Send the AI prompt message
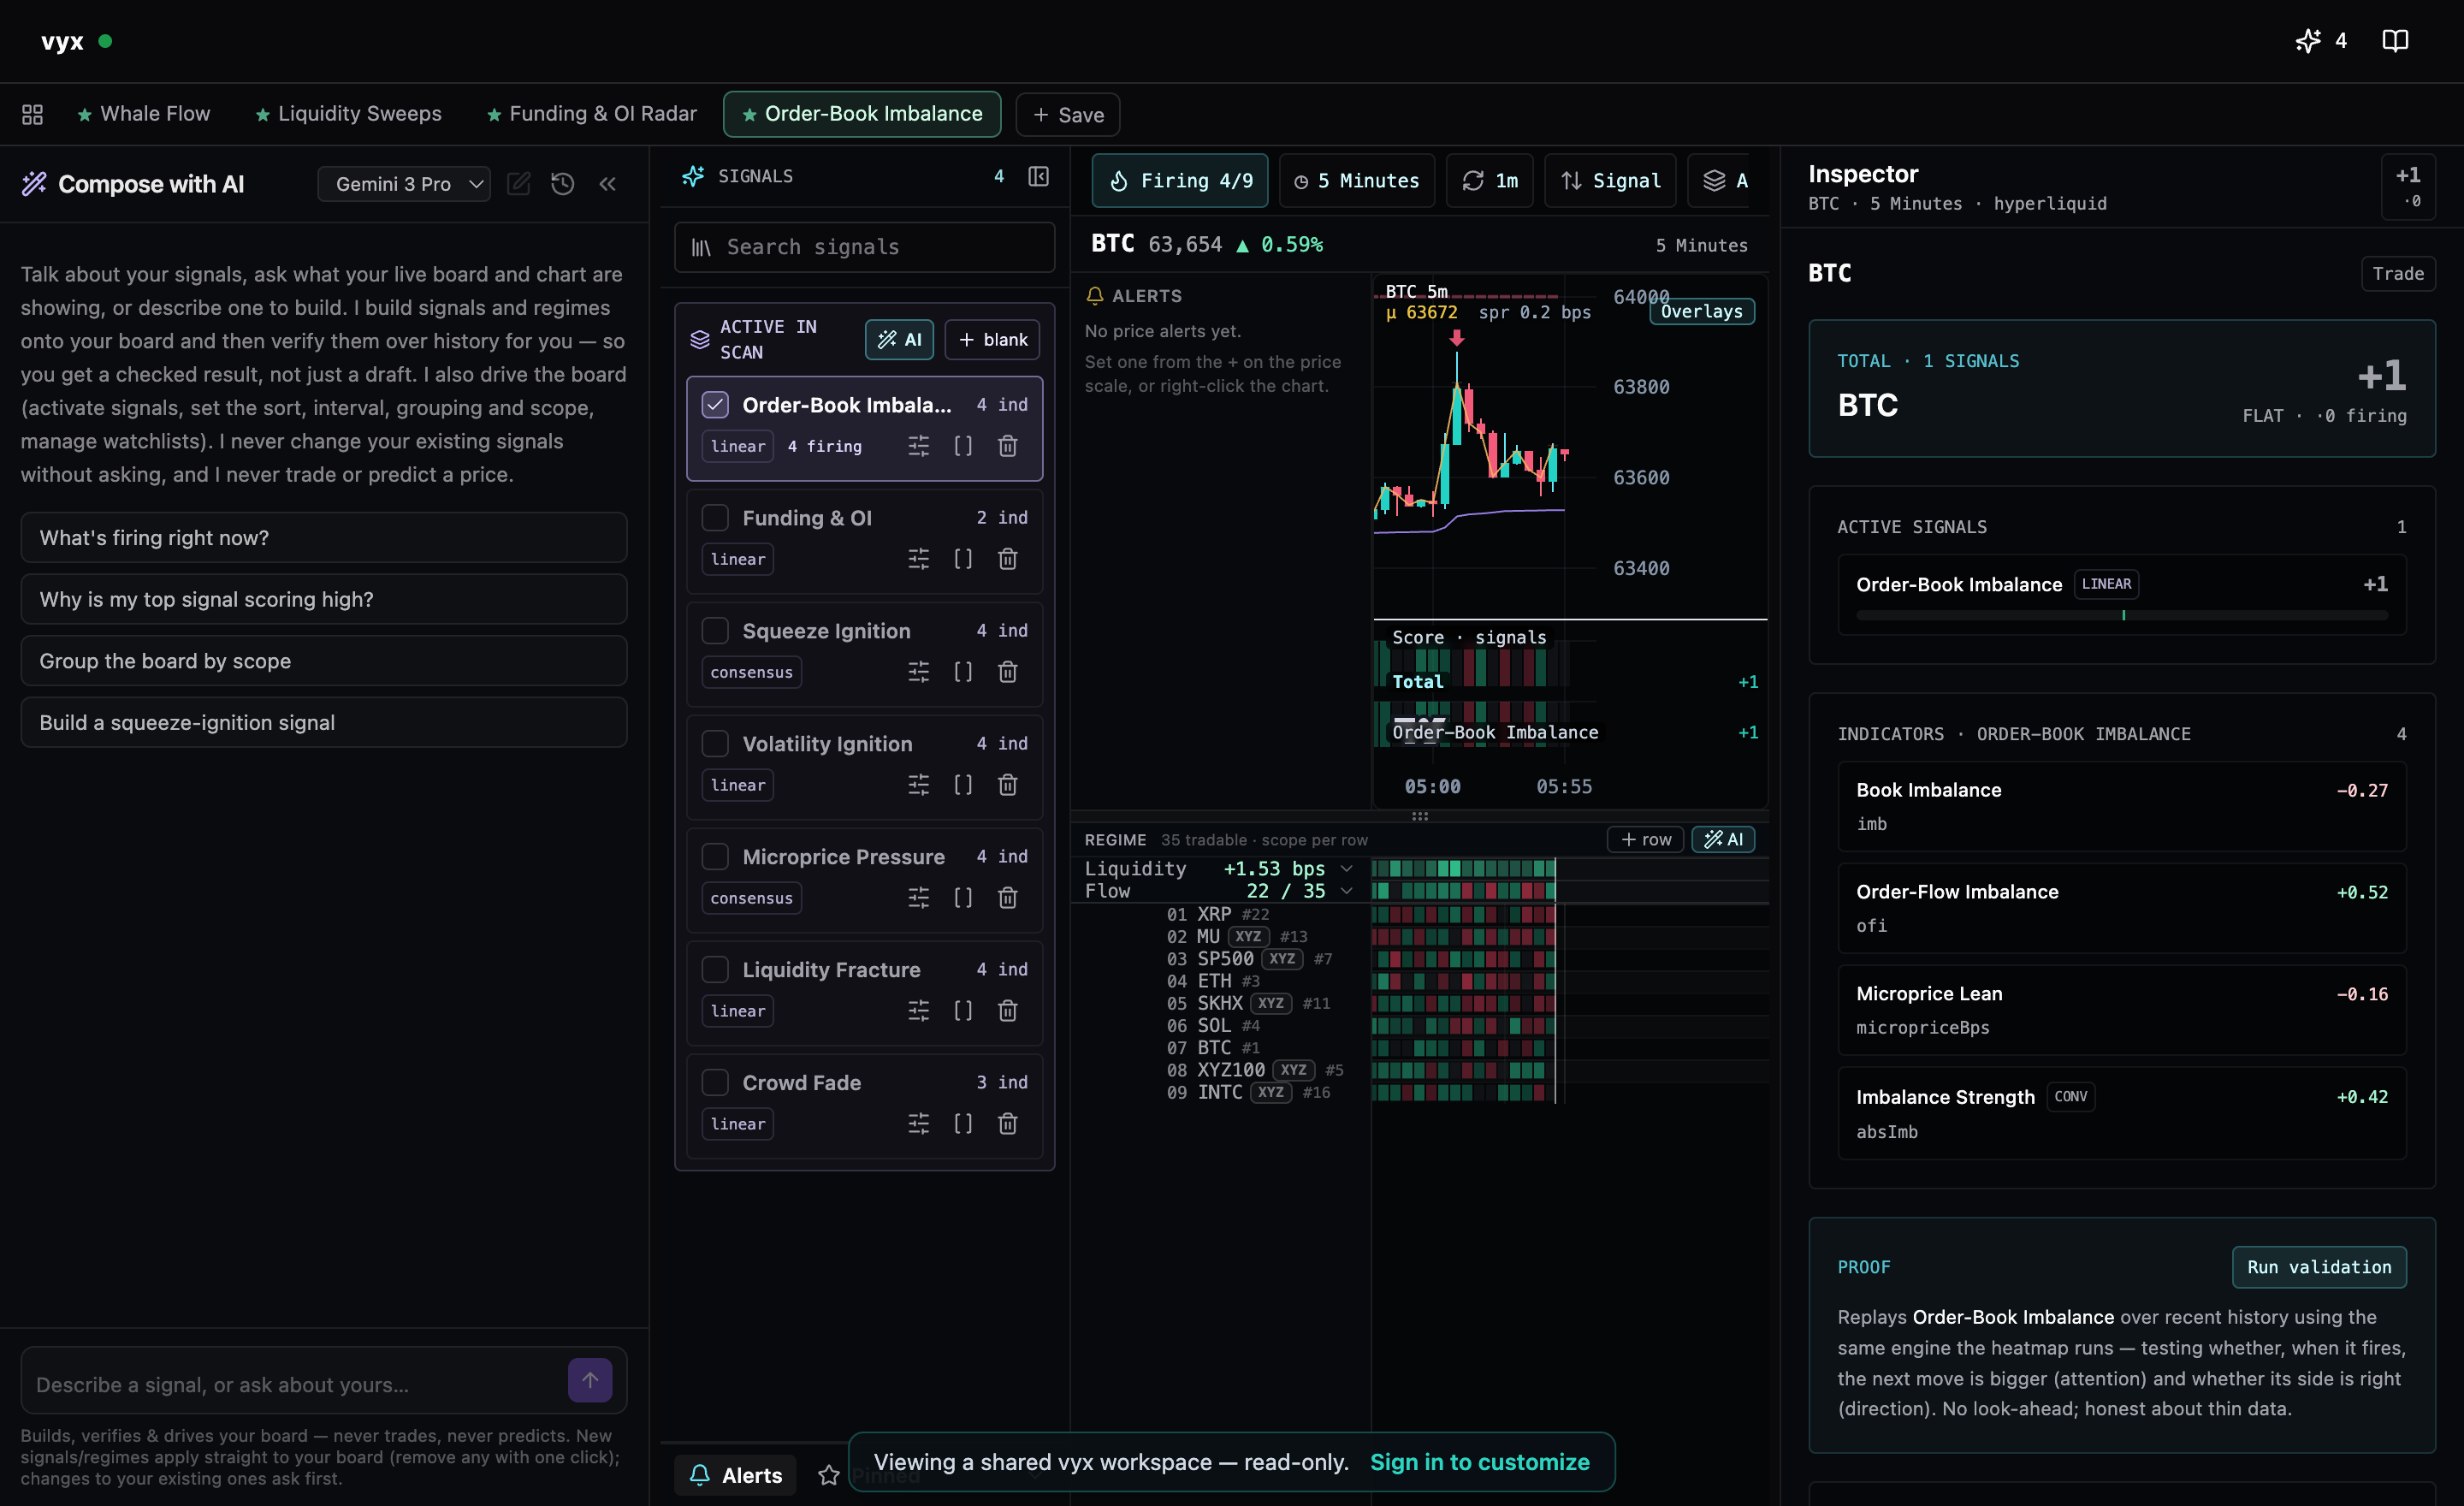Image resolution: width=2464 pixels, height=1506 pixels. 590,1380
